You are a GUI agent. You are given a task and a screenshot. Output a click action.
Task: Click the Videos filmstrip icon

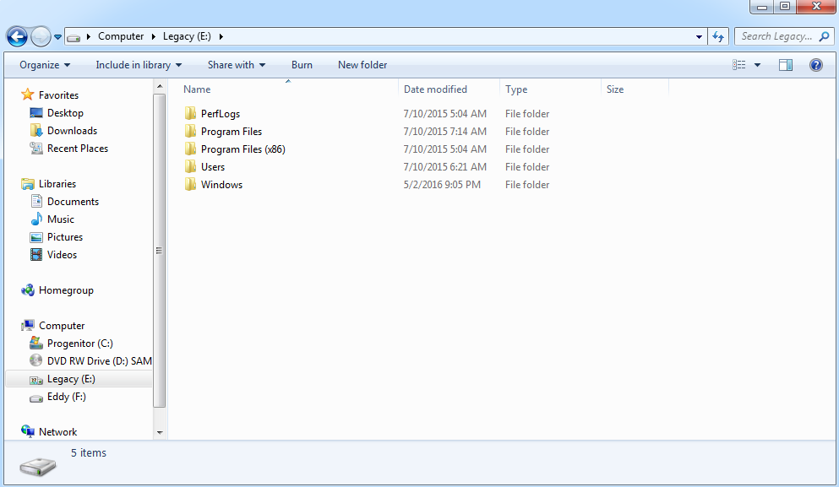[x=36, y=254]
